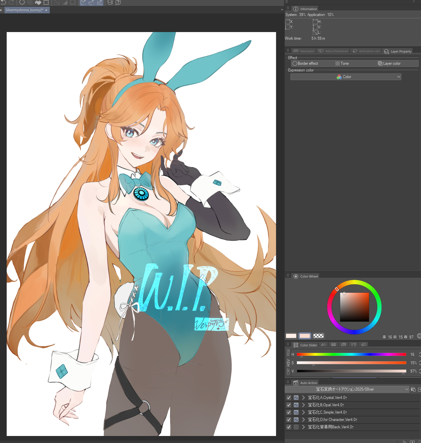Click the Undo arrow icon
Viewport: 421px width, 443px height.
[x=4, y=2]
